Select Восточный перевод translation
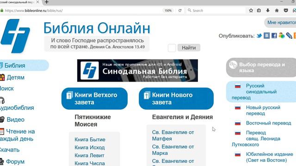Image resolution: width=296 pixels, height=166 pixels. 268,123
